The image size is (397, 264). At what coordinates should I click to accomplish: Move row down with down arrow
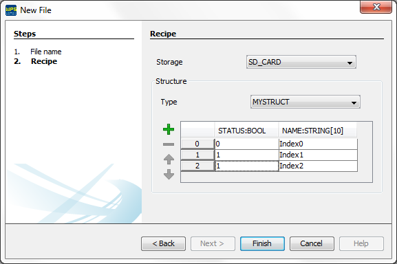tap(169, 174)
